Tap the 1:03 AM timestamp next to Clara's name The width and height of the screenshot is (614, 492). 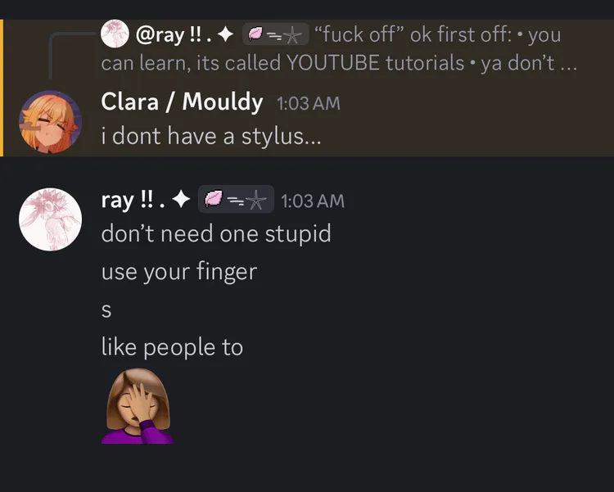(x=308, y=103)
